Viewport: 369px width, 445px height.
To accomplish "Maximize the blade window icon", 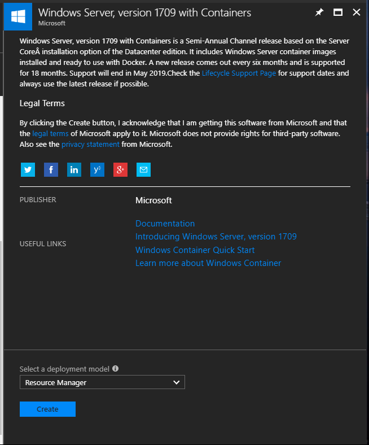I will [x=338, y=12].
